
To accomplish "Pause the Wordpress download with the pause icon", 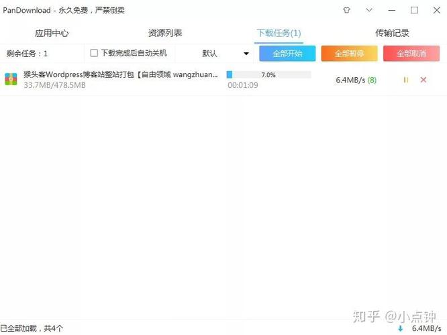I will click(405, 80).
